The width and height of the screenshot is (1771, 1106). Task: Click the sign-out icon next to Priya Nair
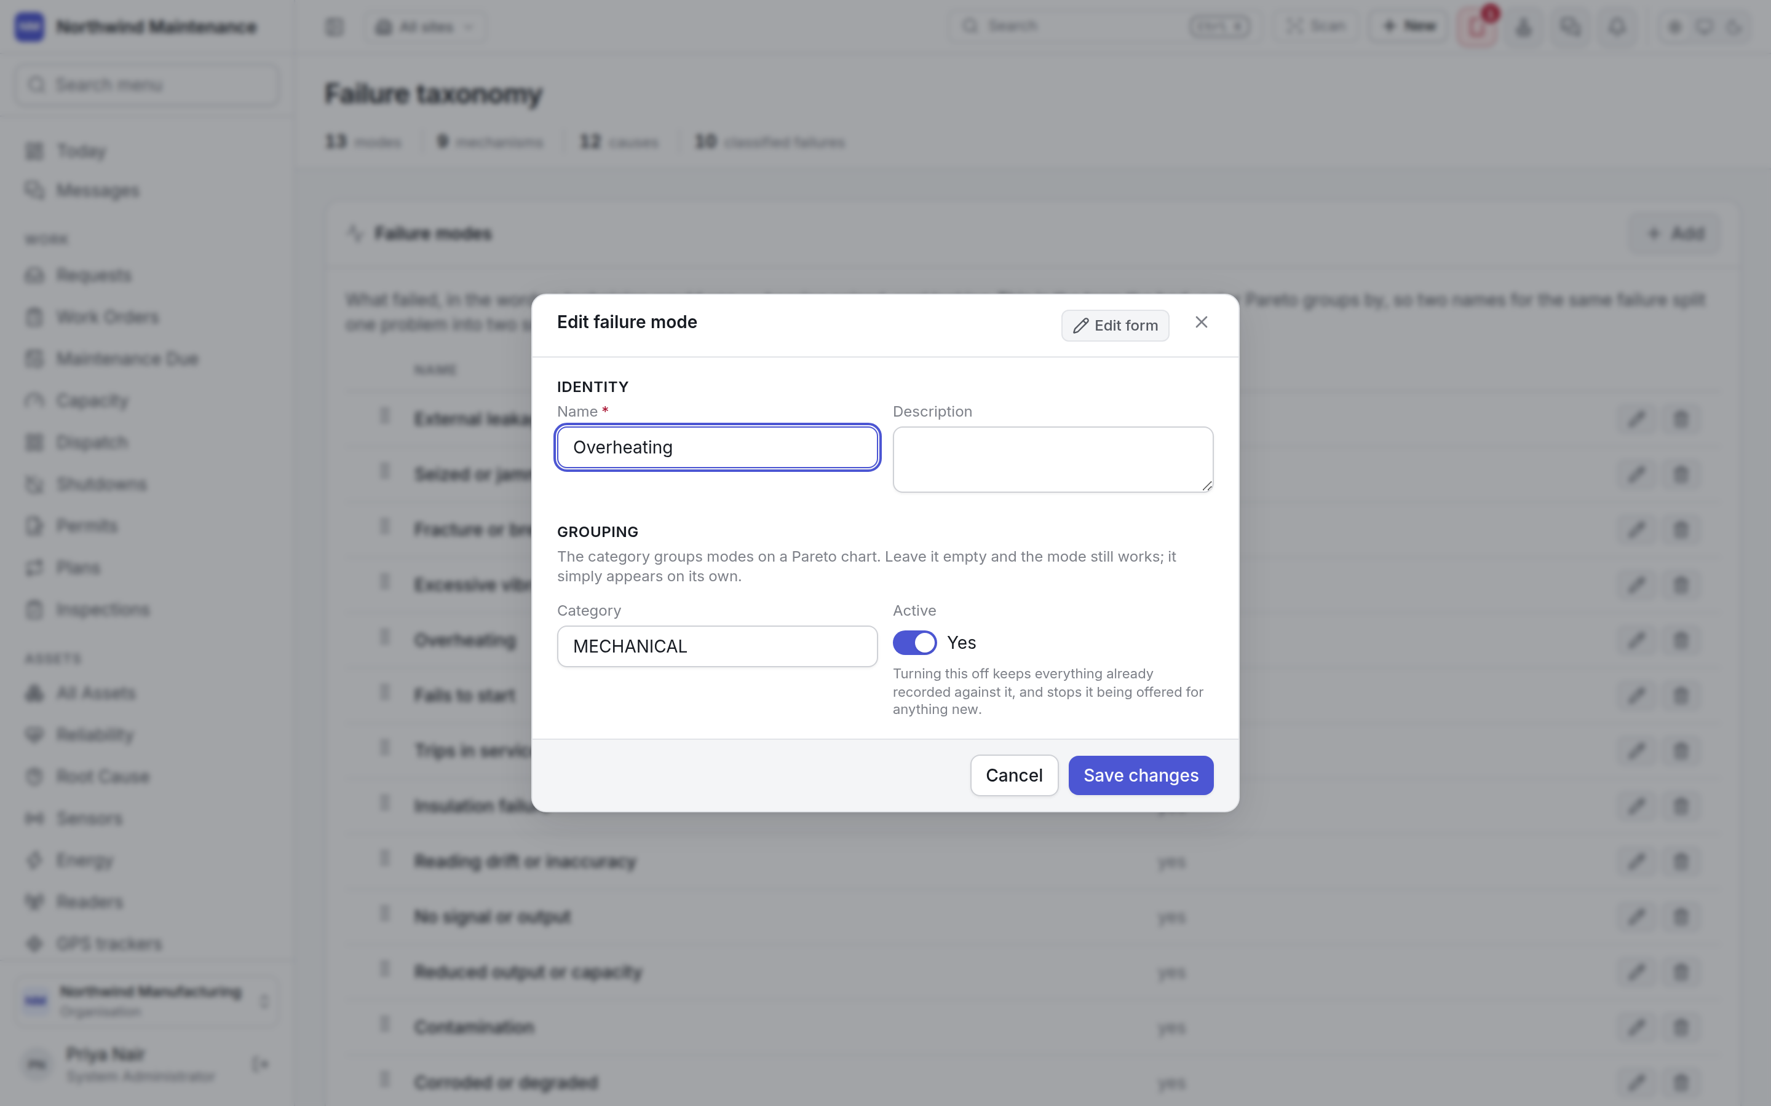point(261,1064)
